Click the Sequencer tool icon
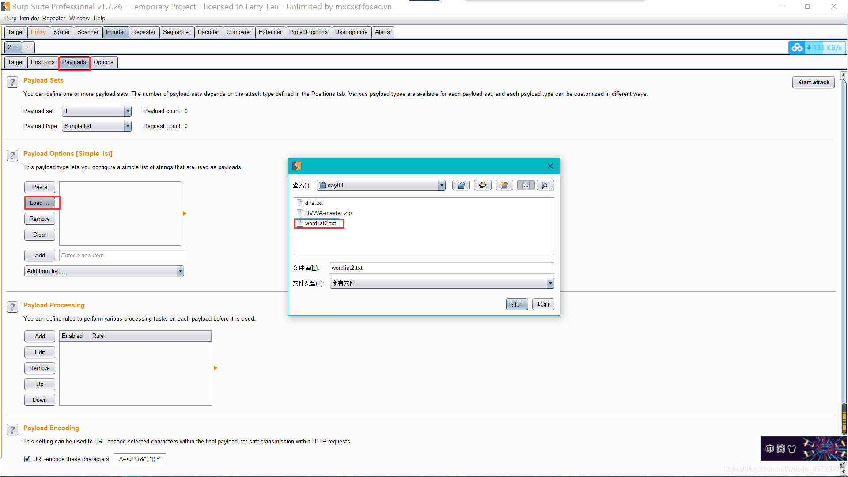 [x=176, y=31]
